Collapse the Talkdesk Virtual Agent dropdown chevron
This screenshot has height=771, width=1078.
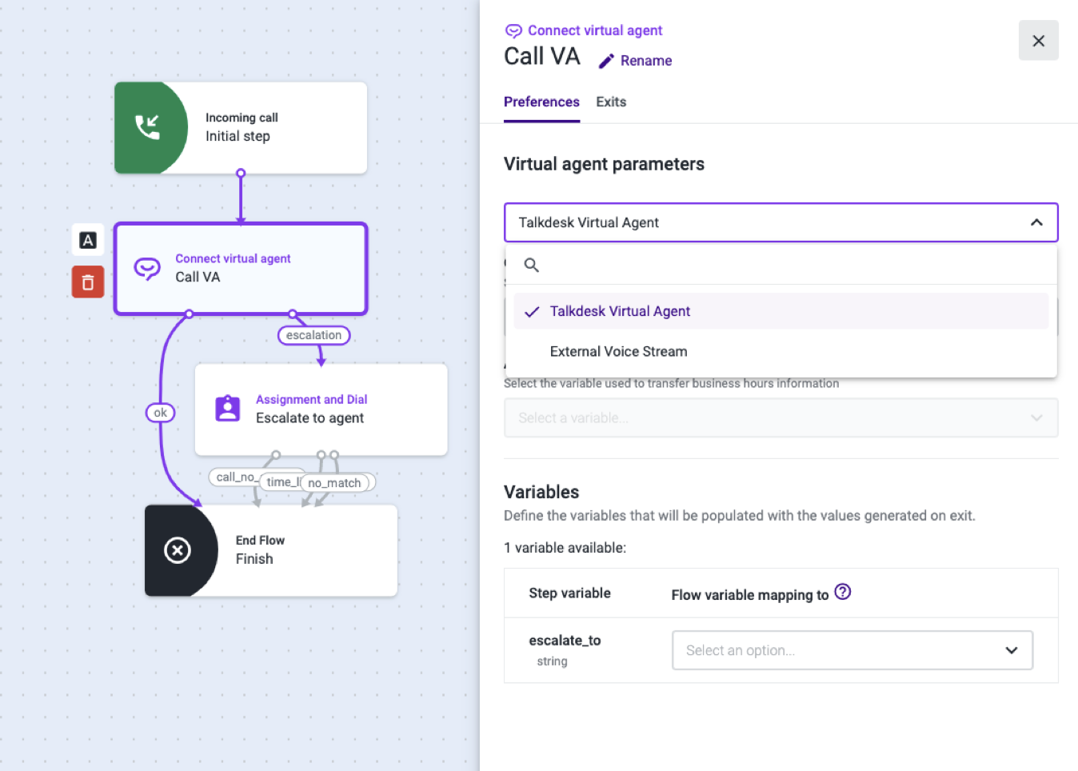coord(1036,222)
